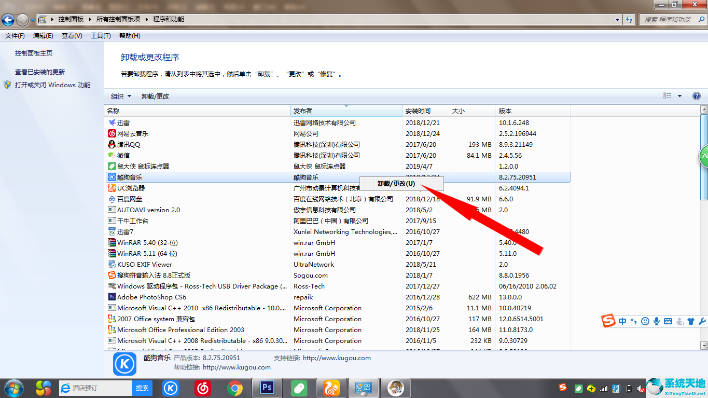This screenshot has width=708, height=398.
Task: Expand the 控制面板 breadcrumb arrow
Action: click(89, 19)
